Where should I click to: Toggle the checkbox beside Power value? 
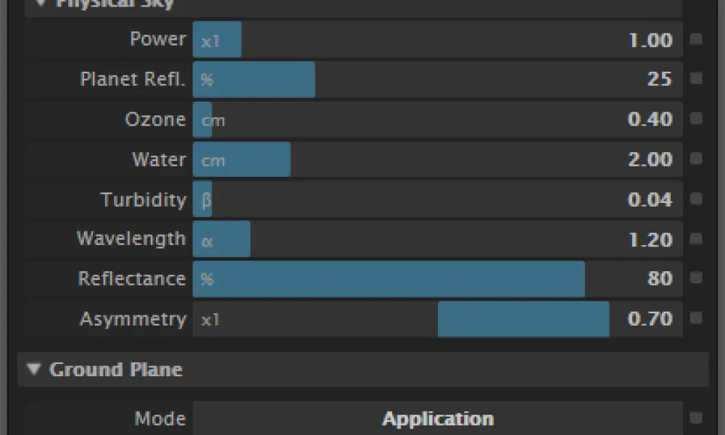696,40
